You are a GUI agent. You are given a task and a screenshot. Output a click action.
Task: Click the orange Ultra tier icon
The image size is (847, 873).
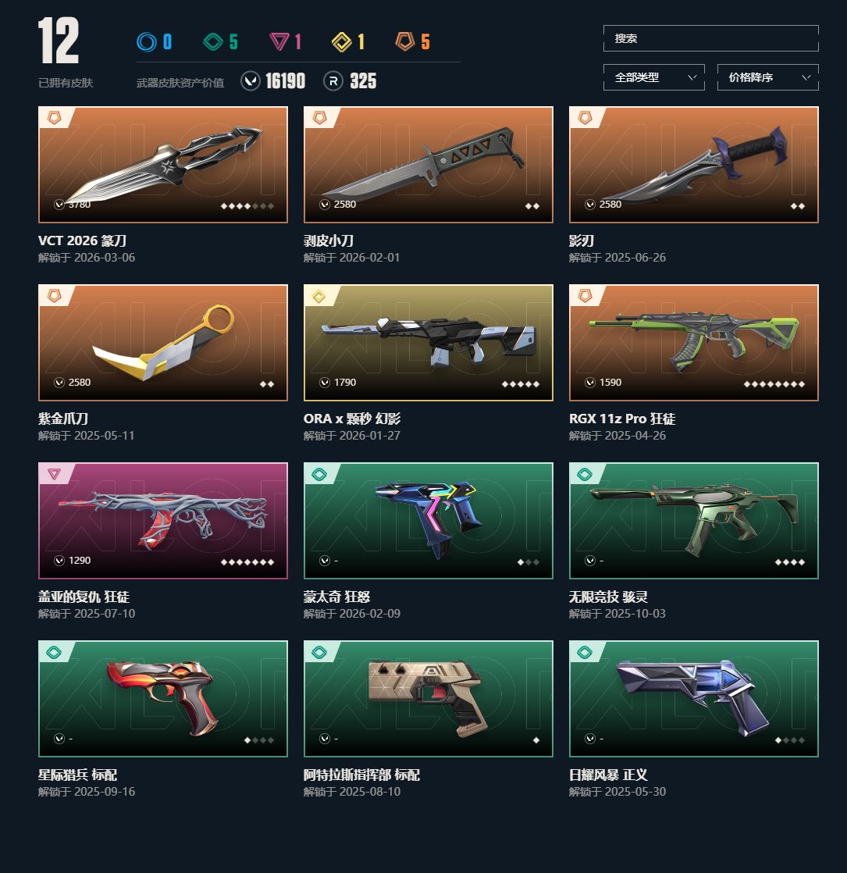405,41
